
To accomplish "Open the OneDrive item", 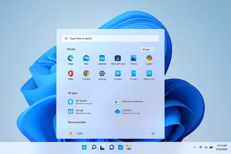I will pyautogui.click(x=128, y=111).
